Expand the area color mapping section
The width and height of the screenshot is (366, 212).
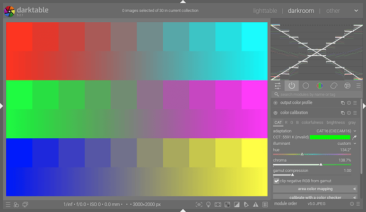pyautogui.click(x=315, y=189)
